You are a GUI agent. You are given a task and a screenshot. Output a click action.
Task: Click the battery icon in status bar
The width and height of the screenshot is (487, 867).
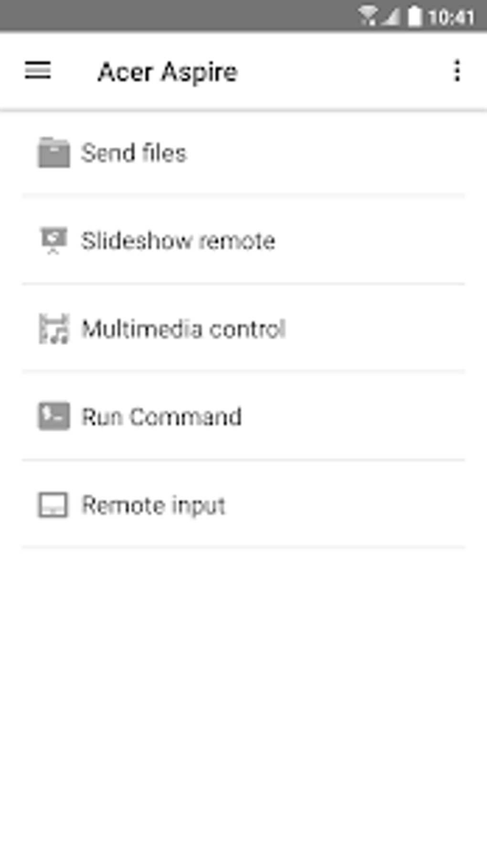[415, 17]
